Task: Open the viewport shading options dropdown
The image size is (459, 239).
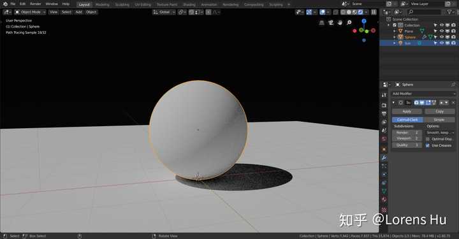Action: coord(366,12)
